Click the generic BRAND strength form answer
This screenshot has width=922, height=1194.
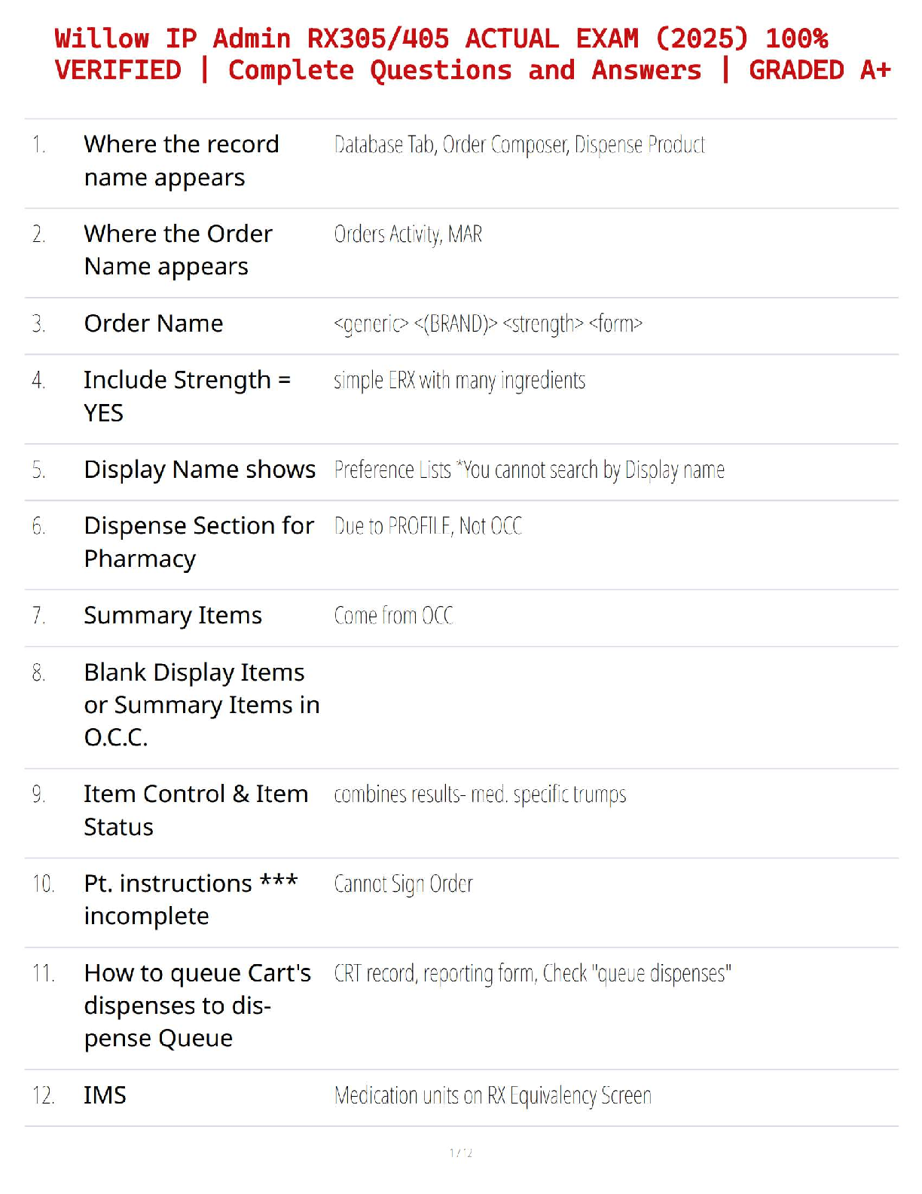(488, 324)
